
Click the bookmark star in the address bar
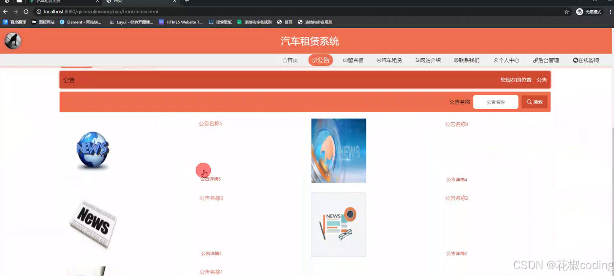pos(567,12)
